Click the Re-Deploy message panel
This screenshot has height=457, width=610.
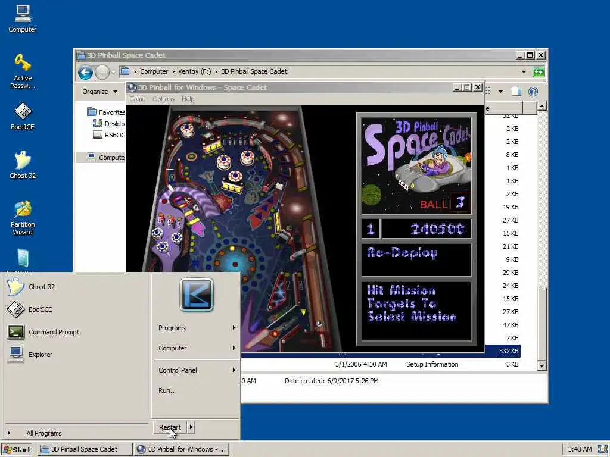click(x=416, y=260)
